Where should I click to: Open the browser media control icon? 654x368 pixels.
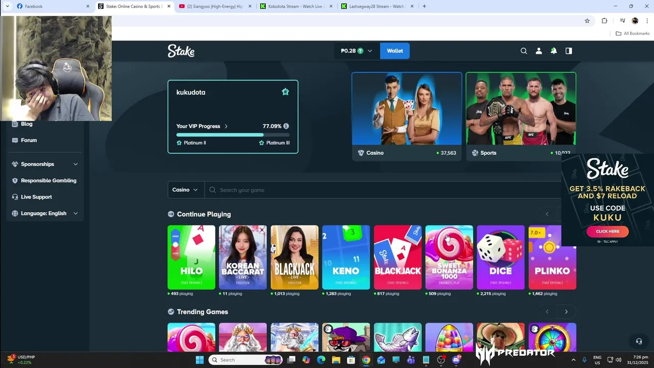(x=622, y=21)
